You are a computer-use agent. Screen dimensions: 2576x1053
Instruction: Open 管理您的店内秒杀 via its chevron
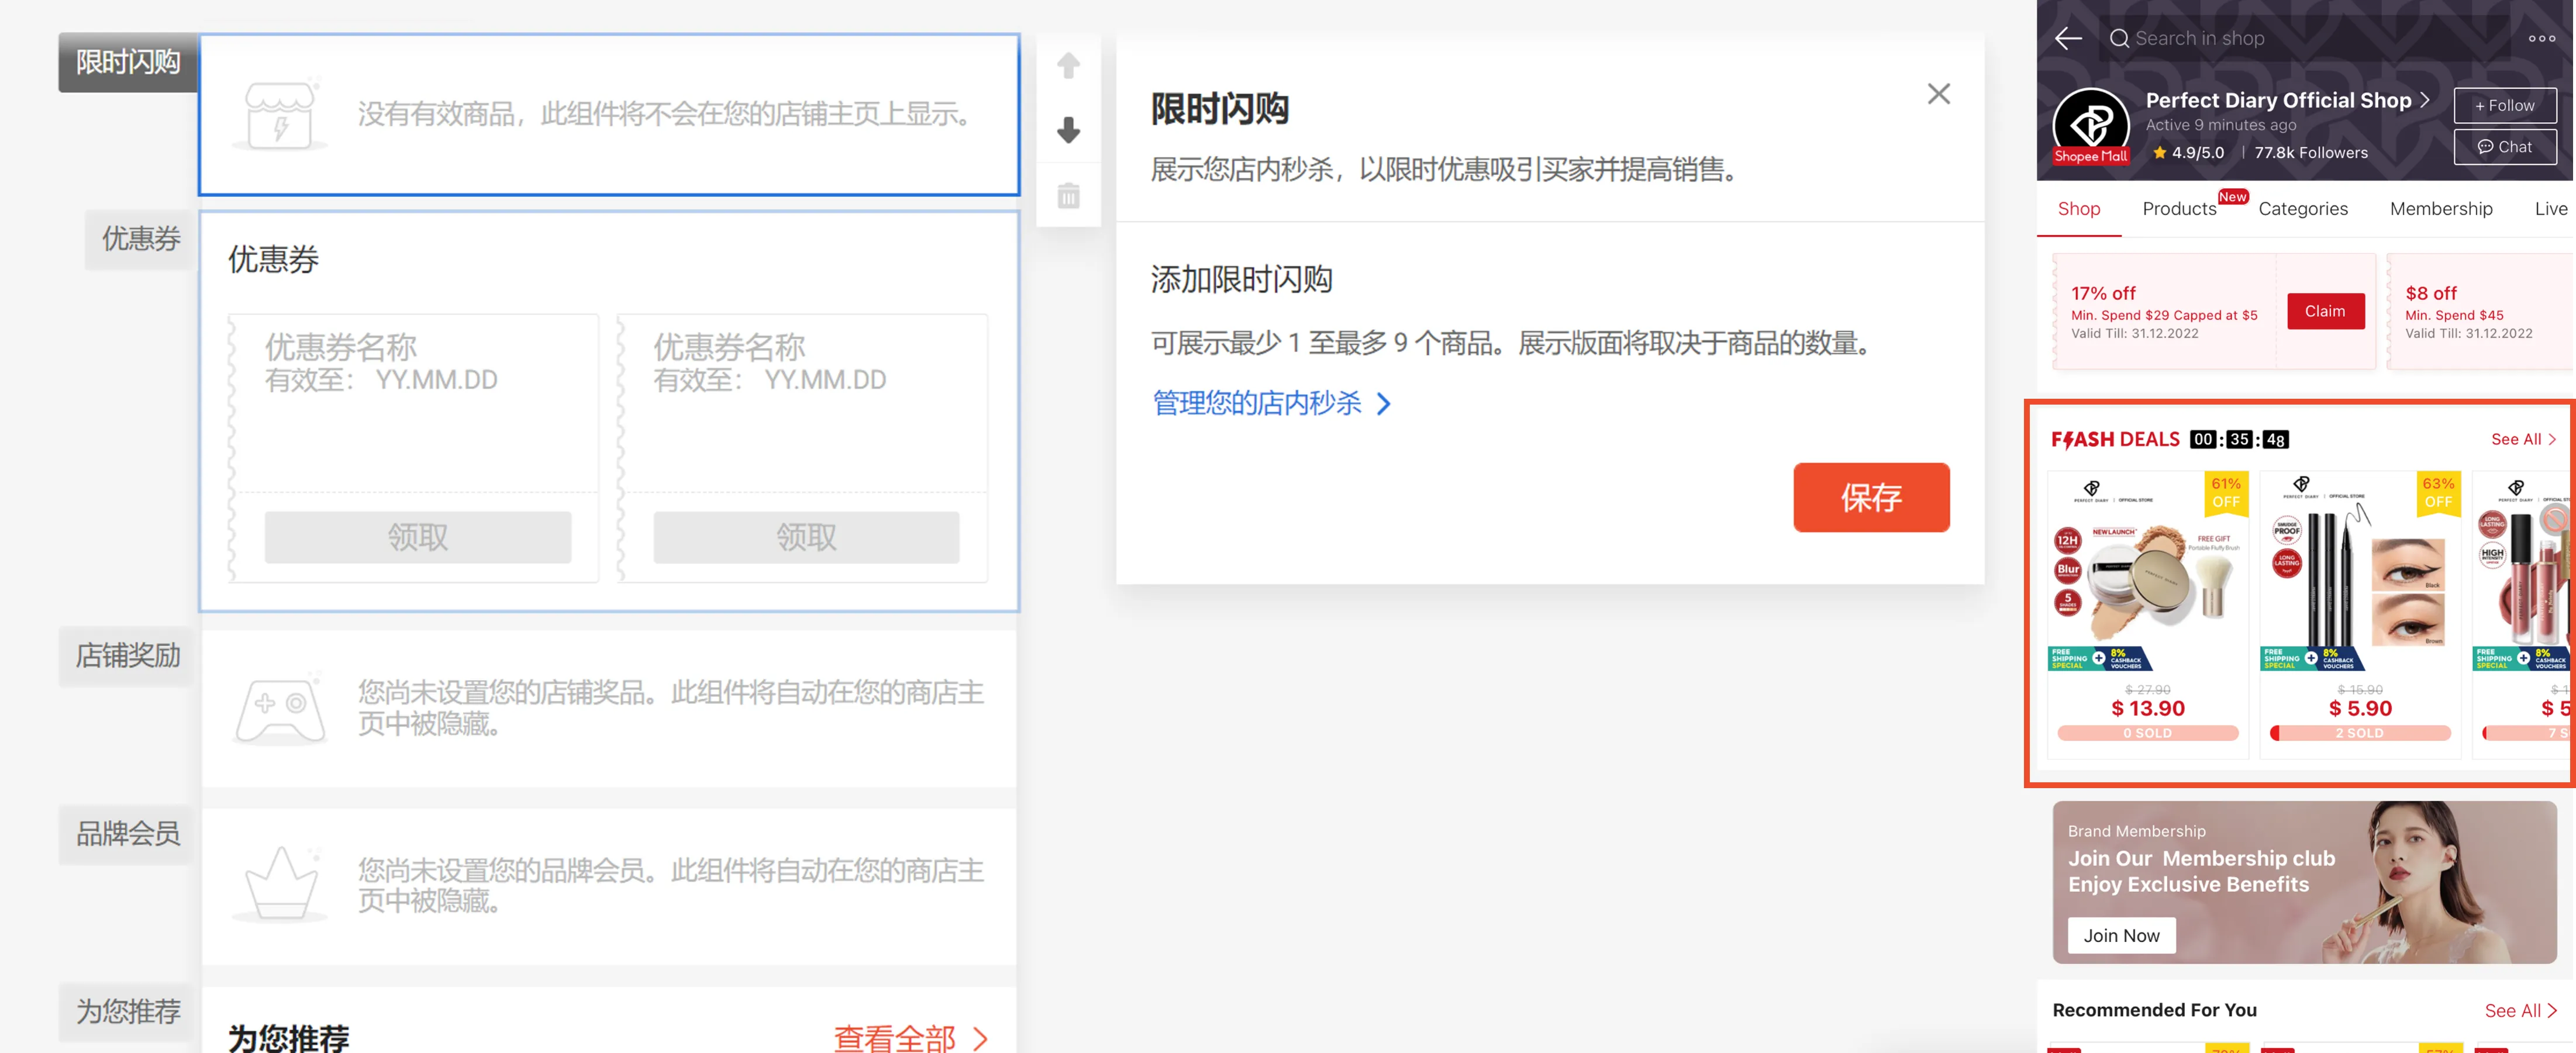1385,404
